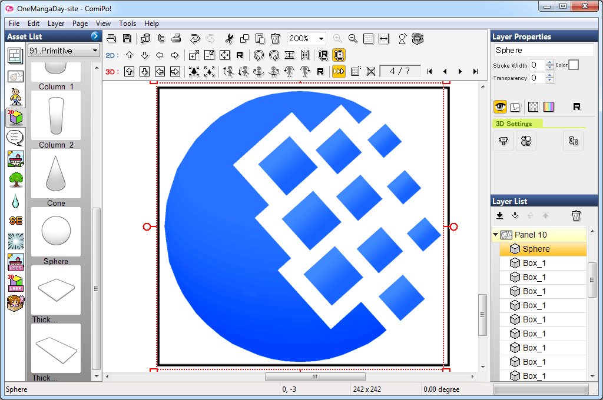Viewport: 603px width, 400px height.
Task: Click the 3D zoom in trees icon
Action: [194, 71]
